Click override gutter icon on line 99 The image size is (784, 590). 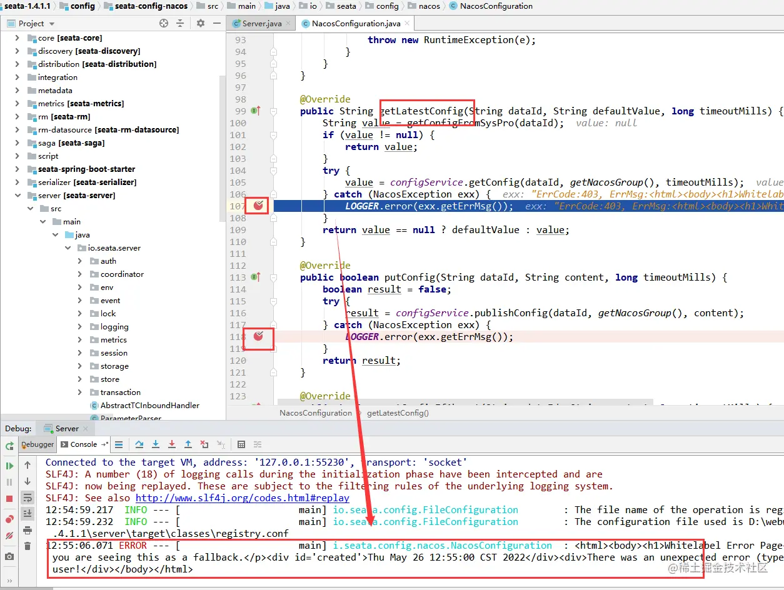coord(255,111)
